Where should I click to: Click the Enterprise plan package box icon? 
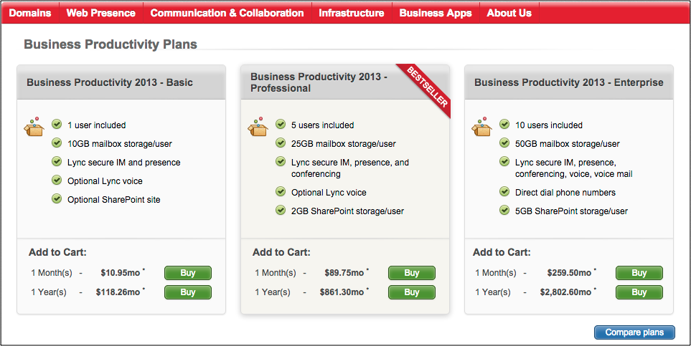481,127
